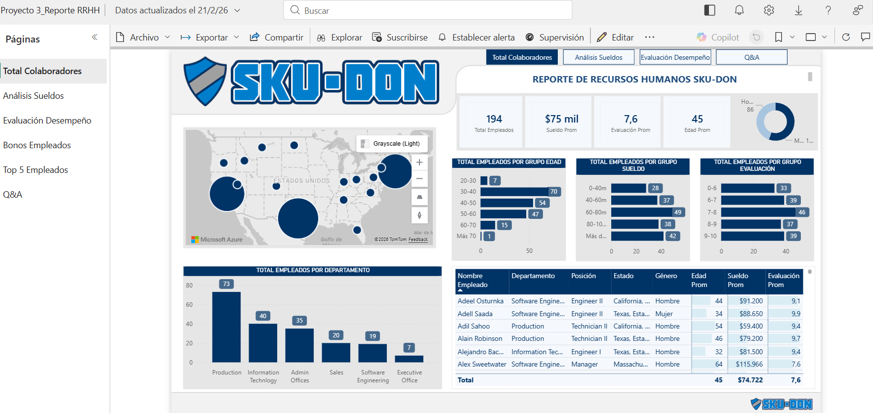The image size is (873, 413).
Task: Open the comments icon in toolbar
Action: 865,37
